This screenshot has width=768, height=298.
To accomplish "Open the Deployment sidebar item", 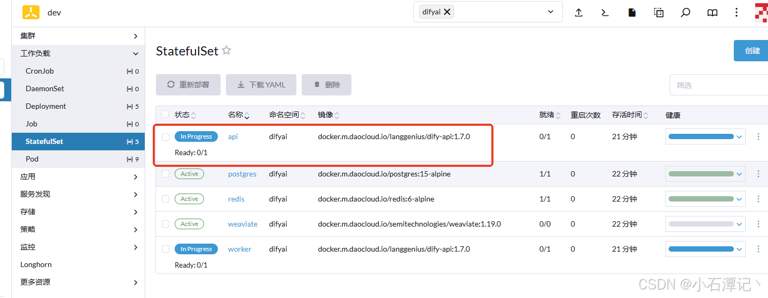I will click(78, 106).
